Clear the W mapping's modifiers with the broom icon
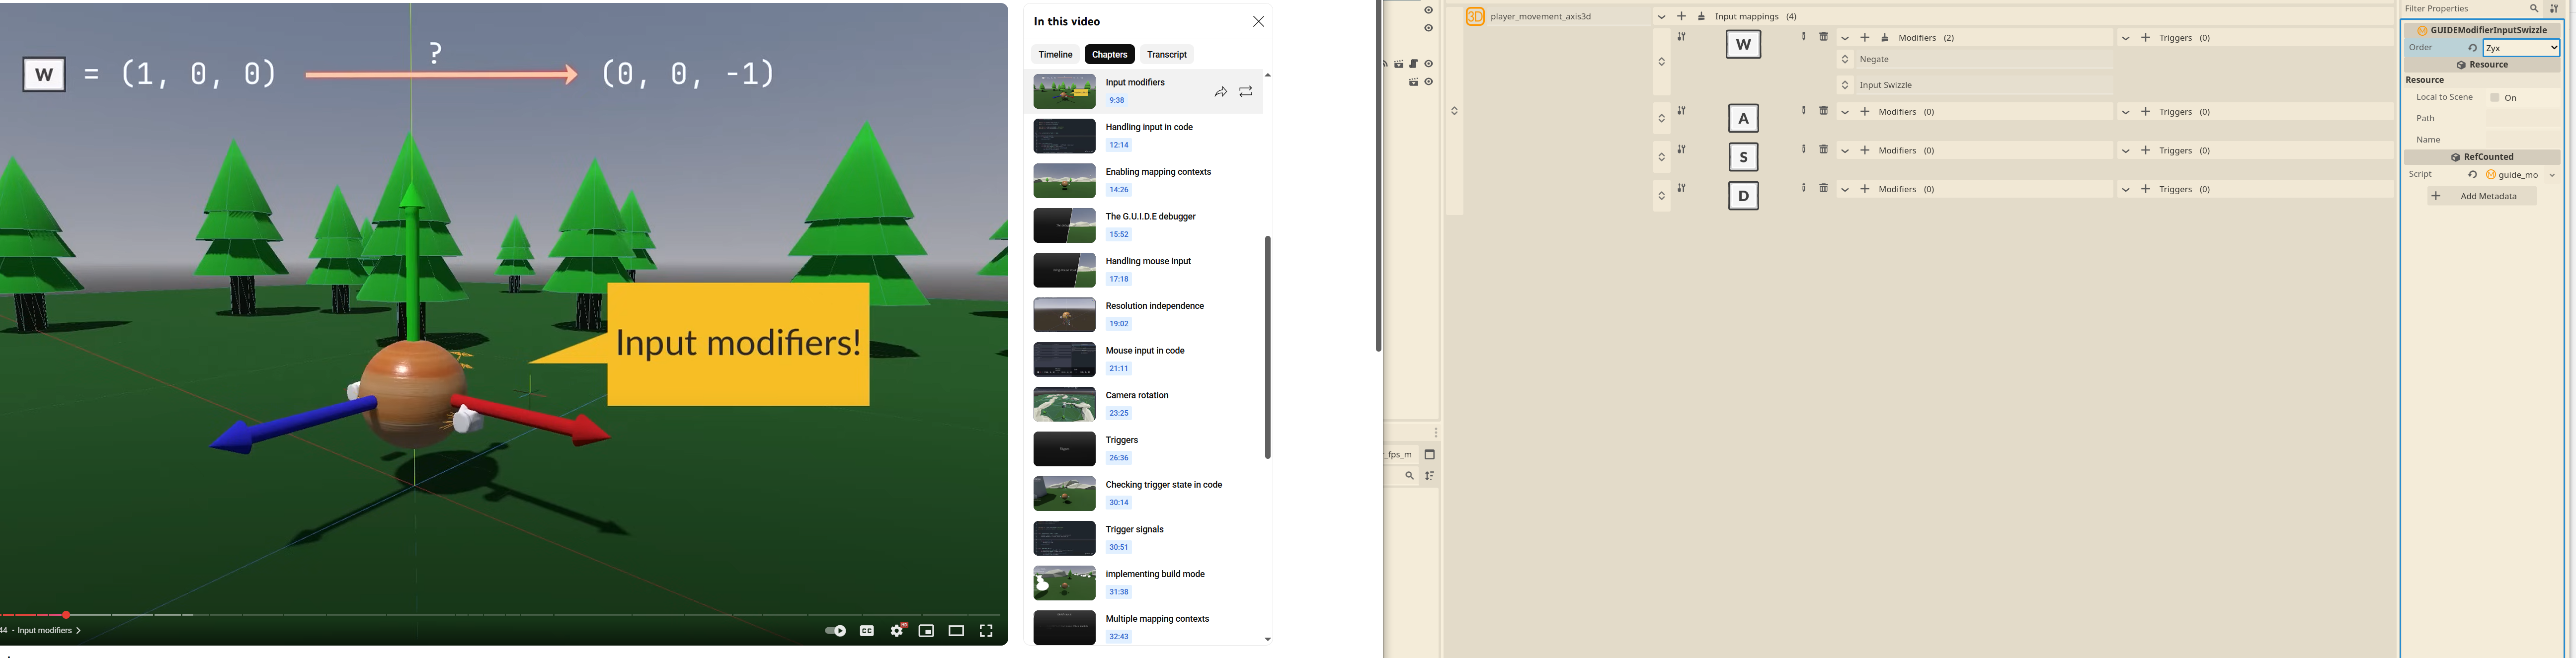The width and height of the screenshot is (2576, 658). [x=1885, y=38]
